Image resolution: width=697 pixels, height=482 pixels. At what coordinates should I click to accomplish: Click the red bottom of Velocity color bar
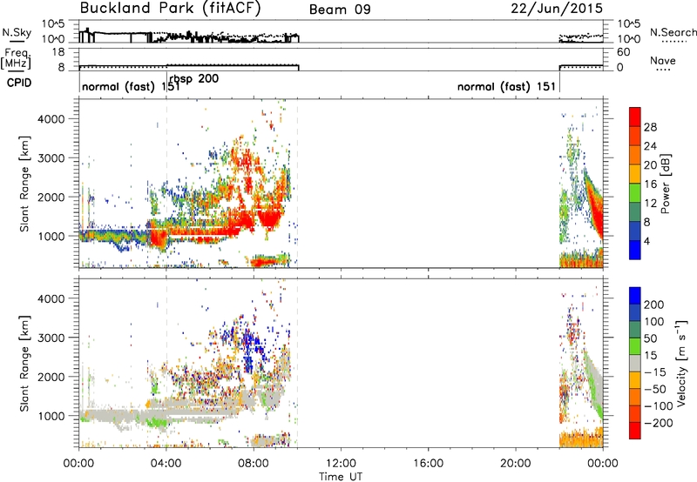[635, 431]
